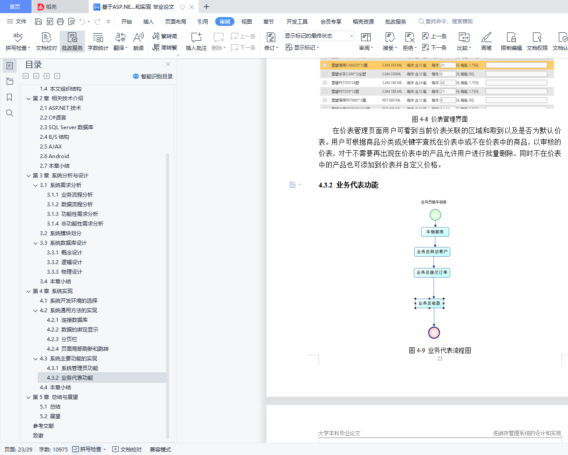Image resolution: width=568 pixels, height=455 pixels.
Task: Click 智能识别目录 in the outline panel
Action: point(153,76)
